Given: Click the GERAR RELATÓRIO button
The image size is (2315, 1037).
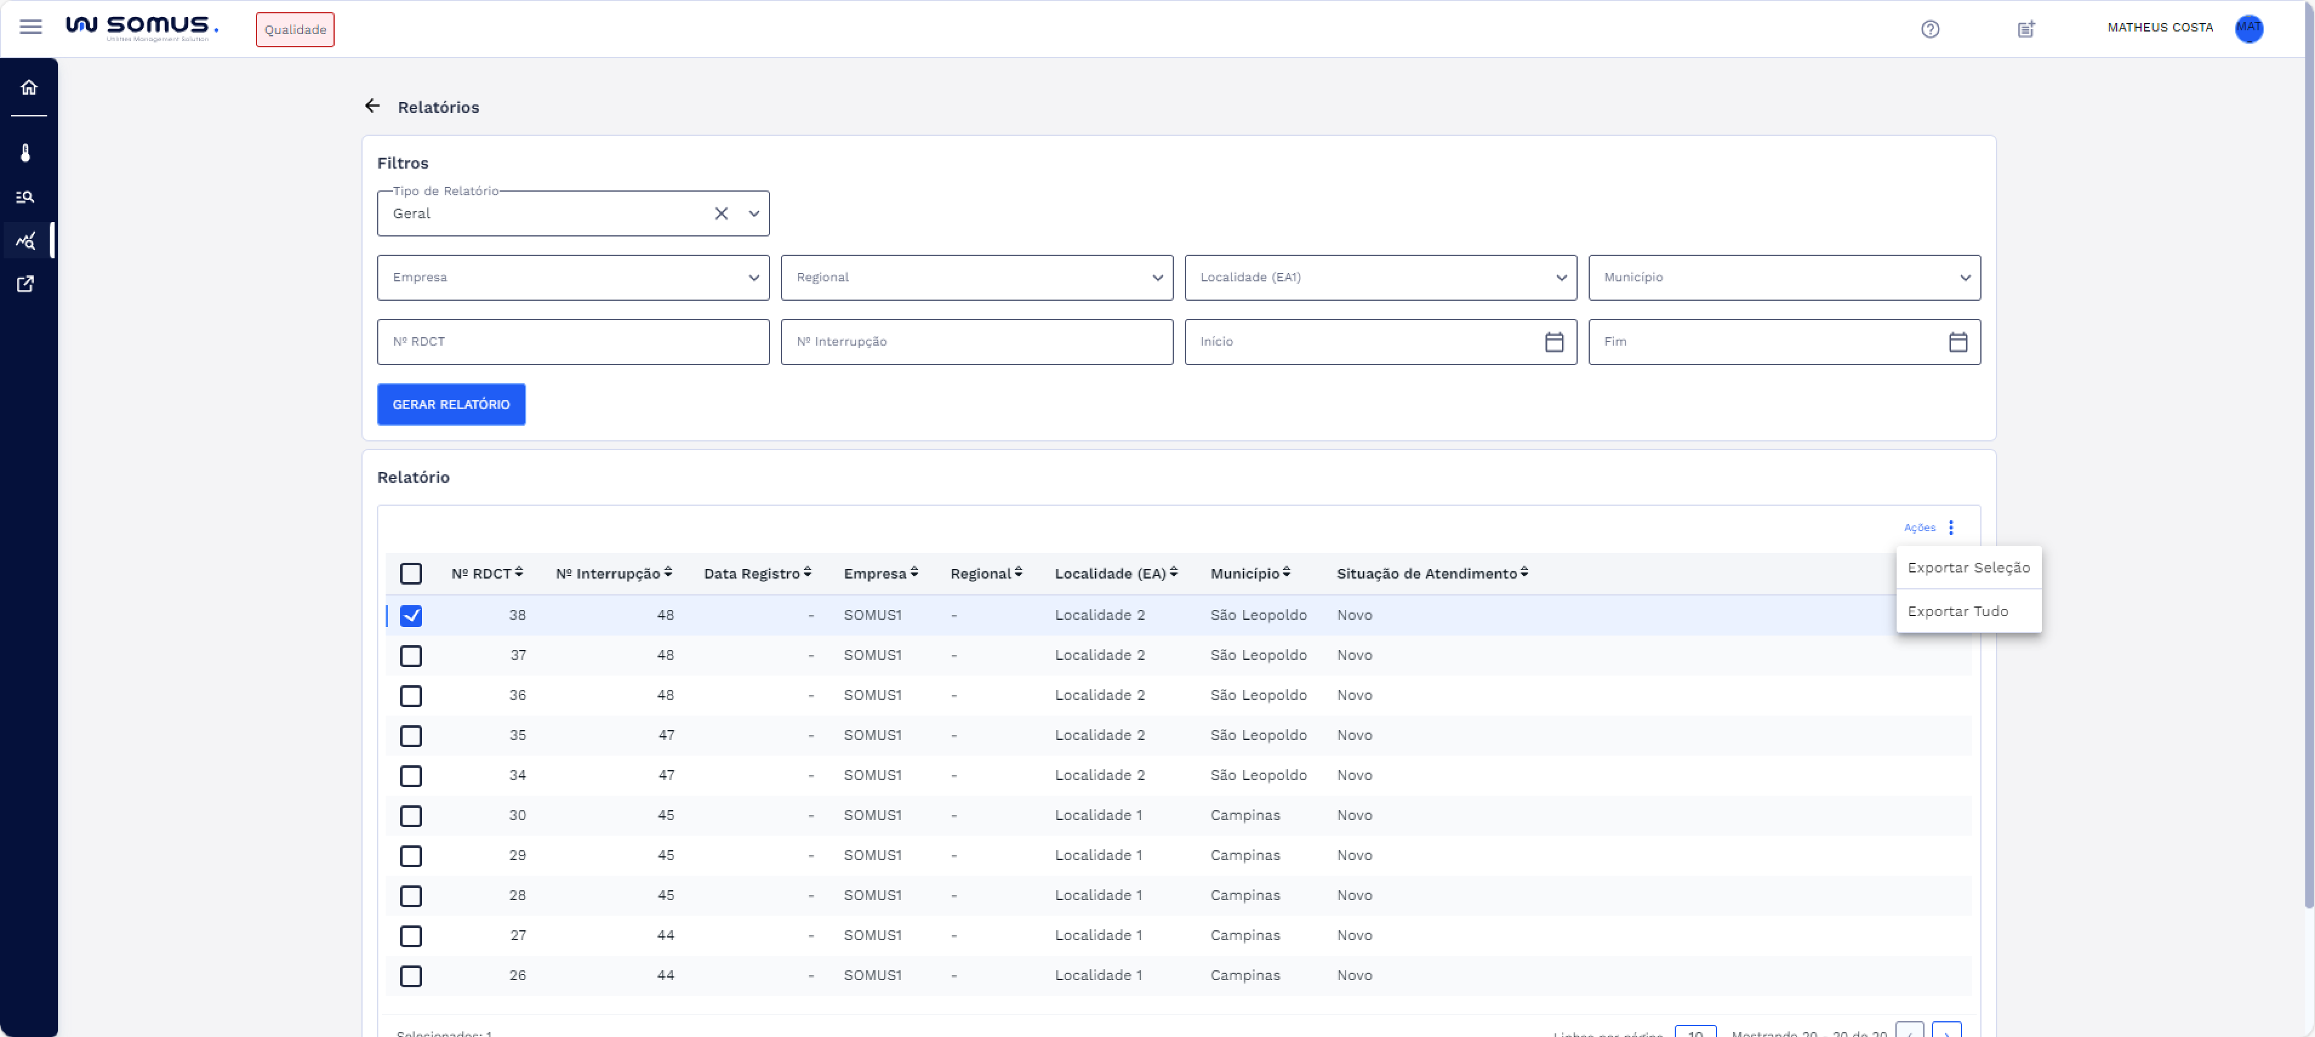Looking at the screenshot, I should coord(451,404).
